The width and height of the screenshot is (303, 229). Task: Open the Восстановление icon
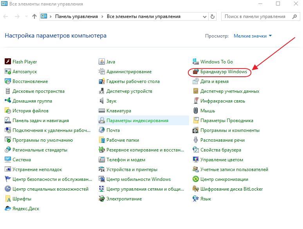tap(8, 81)
